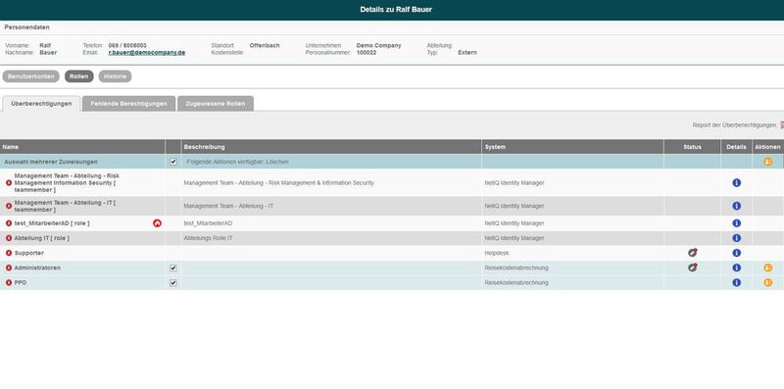Screen dimensions: 784x389
Task: Select test_MitarbeiterAD [ role ] entry
Action: click(x=52, y=223)
